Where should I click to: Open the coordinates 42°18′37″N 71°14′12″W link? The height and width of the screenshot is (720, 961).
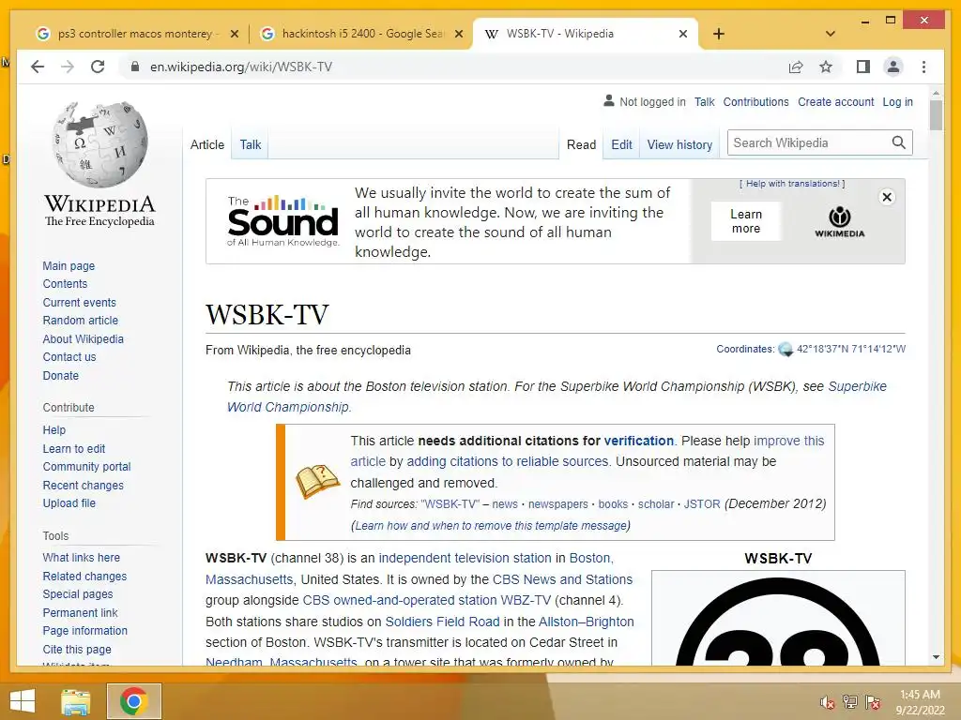coord(850,349)
